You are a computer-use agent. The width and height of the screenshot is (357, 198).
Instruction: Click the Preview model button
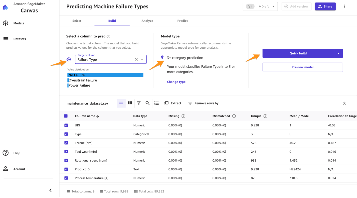[303, 67]
